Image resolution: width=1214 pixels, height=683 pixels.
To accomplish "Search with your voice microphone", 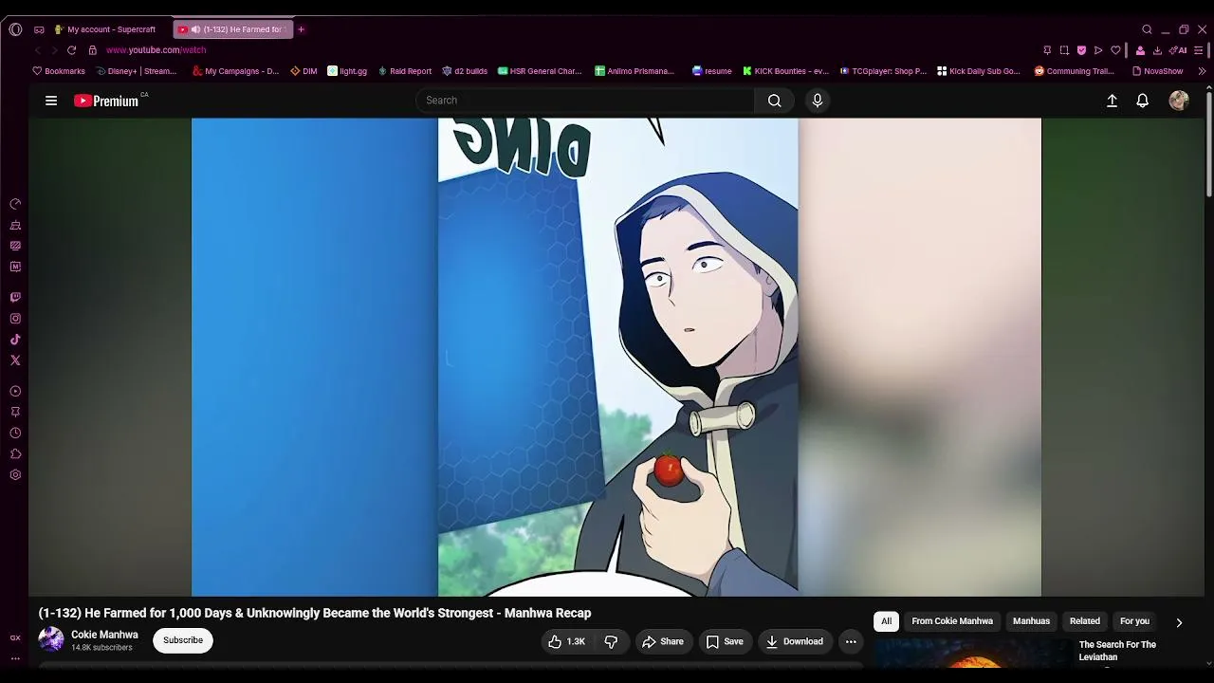I will tap(818, 101).
